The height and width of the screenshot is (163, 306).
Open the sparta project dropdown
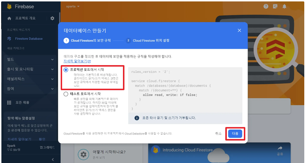point(73,7)
